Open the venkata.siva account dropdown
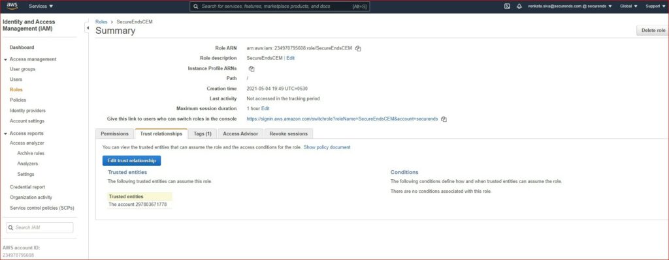Image resolution: width=669 pixels, height=260 pixels. (x=570, y=7)
